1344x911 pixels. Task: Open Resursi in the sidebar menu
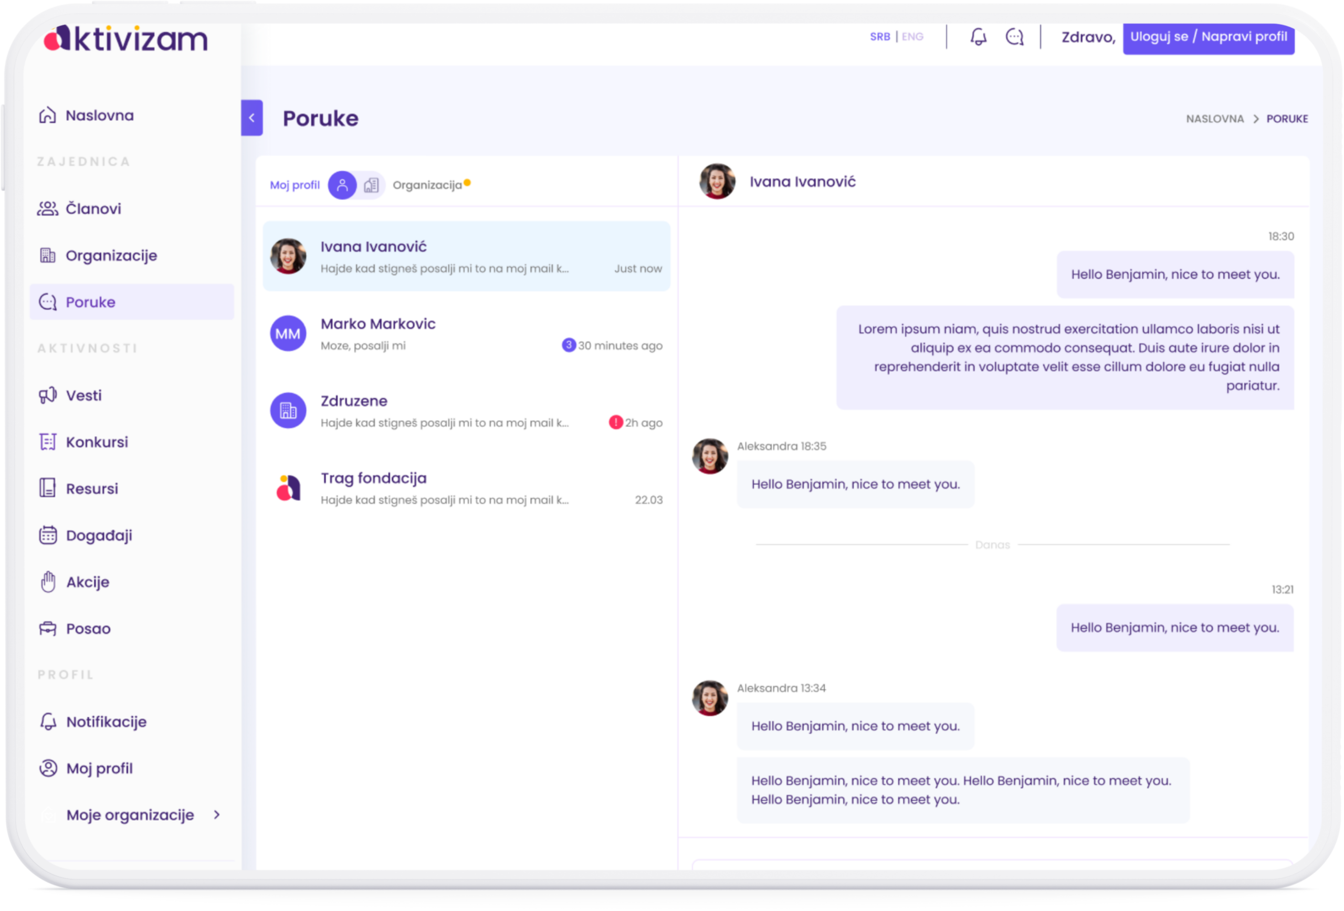pyautogui.click(x=92, y=489)
